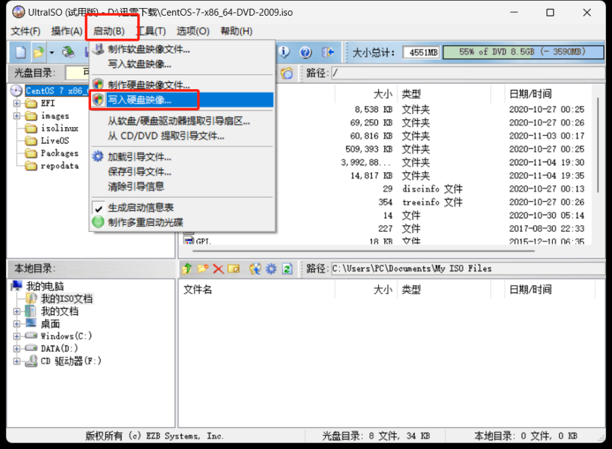This screenshot has height=449, width=612.
Task: Click the isolinux folder icon
Action: click(31, 128)
